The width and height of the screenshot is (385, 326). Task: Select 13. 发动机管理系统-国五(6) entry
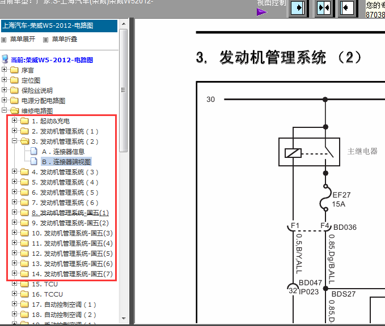[x=72, y=264]
